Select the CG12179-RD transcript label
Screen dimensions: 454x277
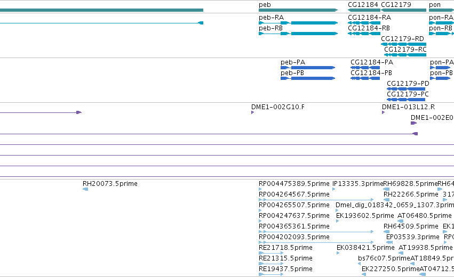click(x=402, y=39)
